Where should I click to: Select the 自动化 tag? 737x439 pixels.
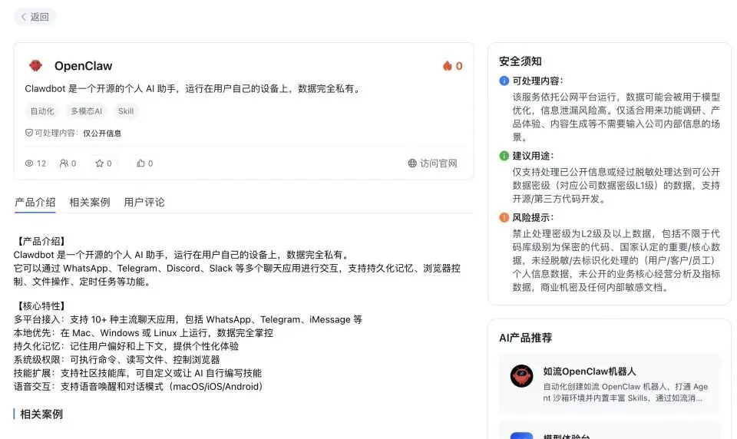coord(42,111)
